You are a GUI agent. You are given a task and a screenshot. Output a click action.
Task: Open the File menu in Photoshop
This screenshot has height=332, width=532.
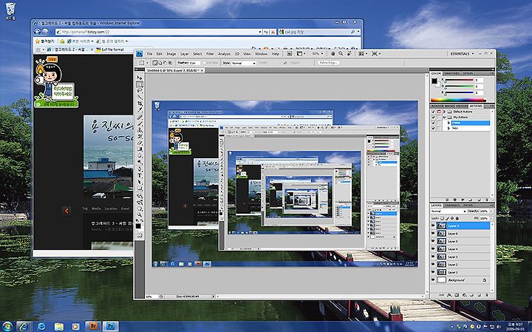tap(149, 54)
